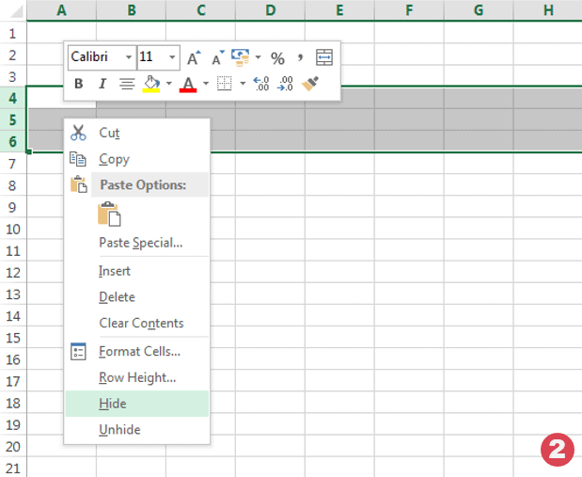582x477 pixels.
Task: Click the Decrease Decimal icon
Action: 285,84
